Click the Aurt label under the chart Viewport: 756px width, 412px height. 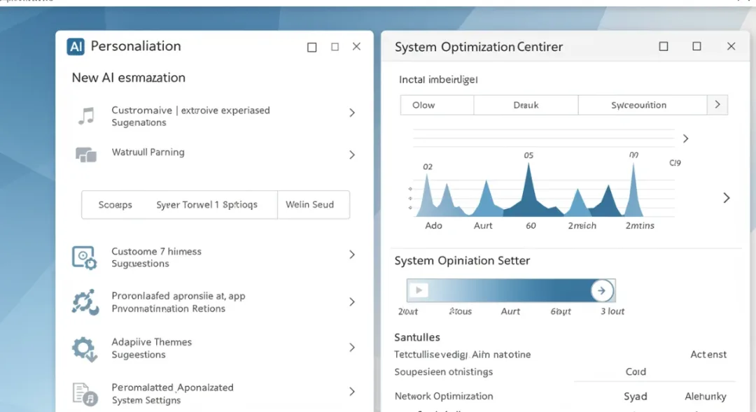[x=483, y=225]
